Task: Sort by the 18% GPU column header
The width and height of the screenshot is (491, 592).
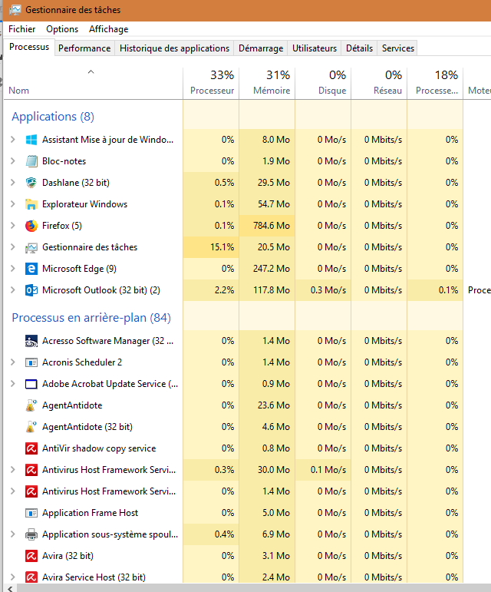Action: coord(435,84)
